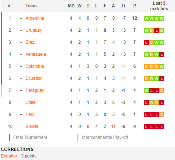
Task: Click the MP column header
Action: (x=71, y=6)
